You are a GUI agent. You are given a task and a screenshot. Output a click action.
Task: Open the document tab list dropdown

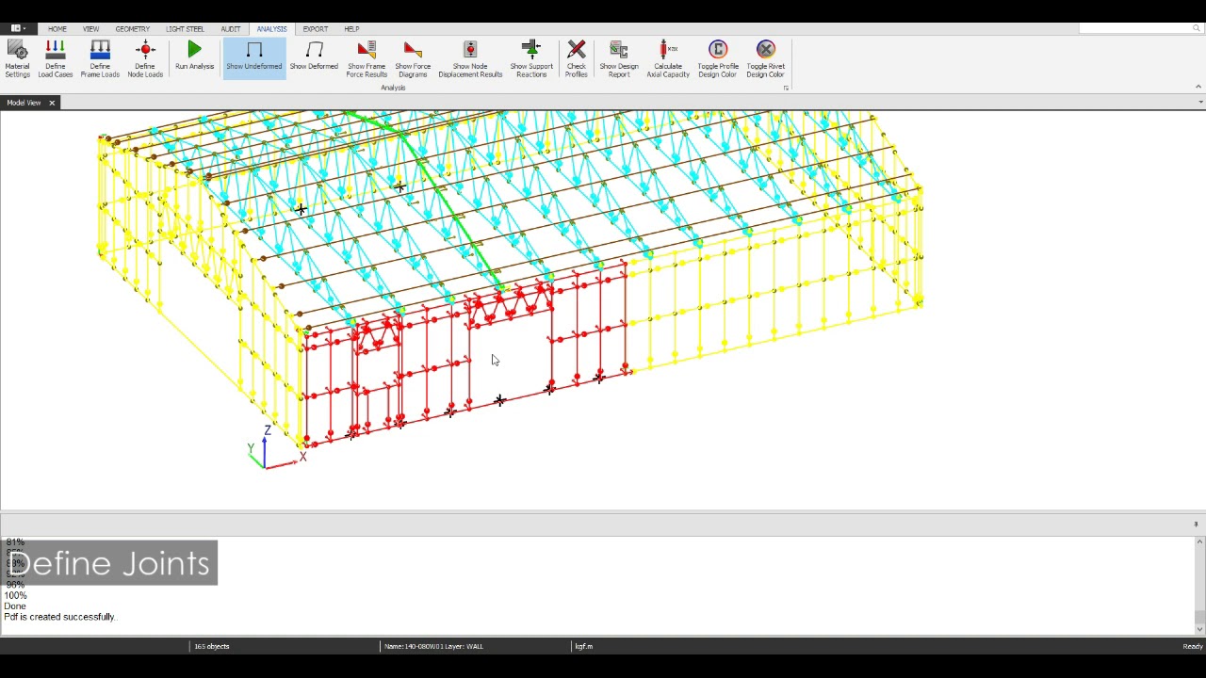pos(1199,102)
